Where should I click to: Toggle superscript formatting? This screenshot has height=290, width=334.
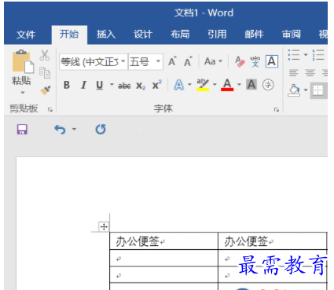coord(157,85)
